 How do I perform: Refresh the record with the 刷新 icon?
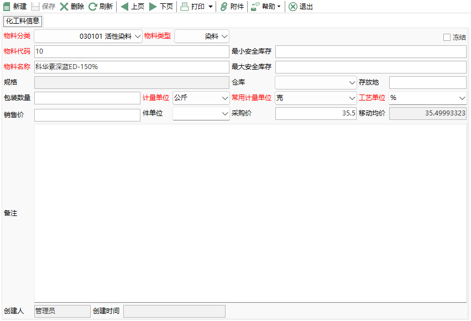click(x=100, y=7)
